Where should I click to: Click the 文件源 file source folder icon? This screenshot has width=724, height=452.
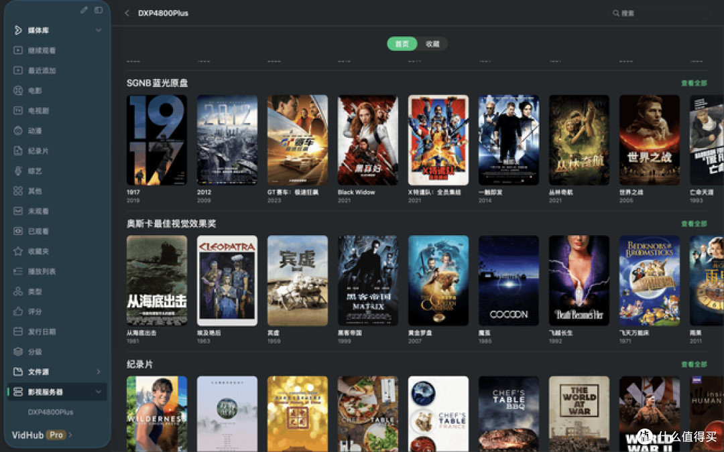pos(18,372)
